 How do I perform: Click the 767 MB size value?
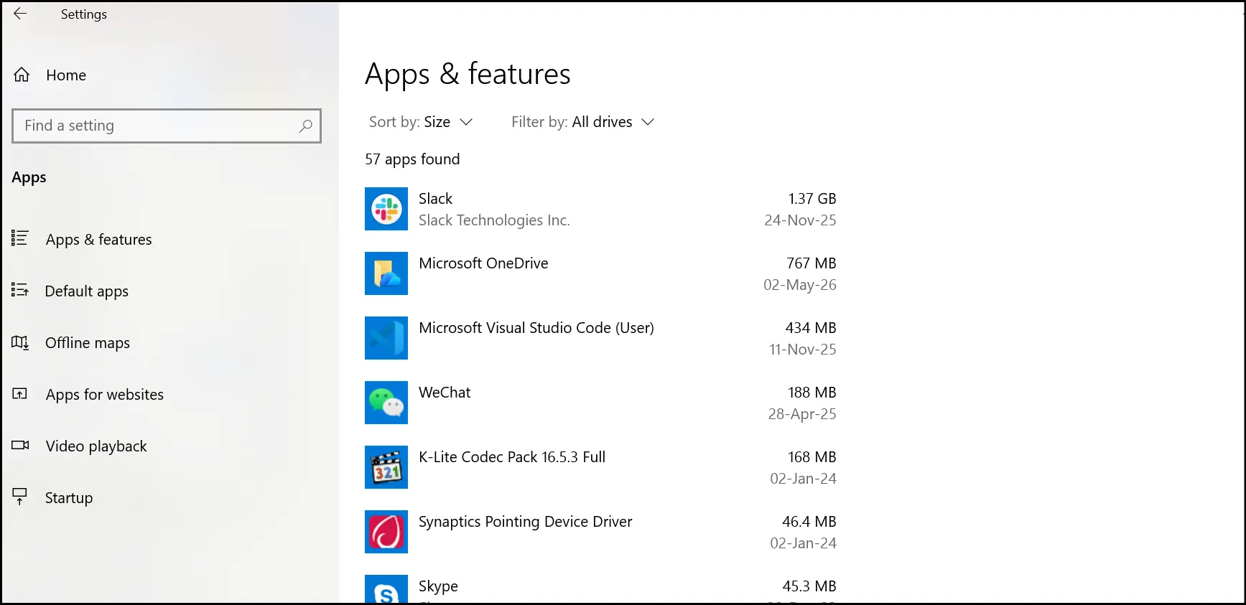tap(812, 263)
